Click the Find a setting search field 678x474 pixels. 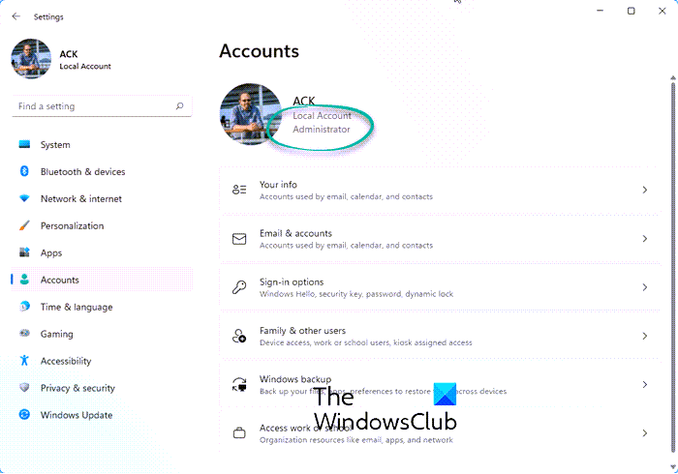pos(102,106)
